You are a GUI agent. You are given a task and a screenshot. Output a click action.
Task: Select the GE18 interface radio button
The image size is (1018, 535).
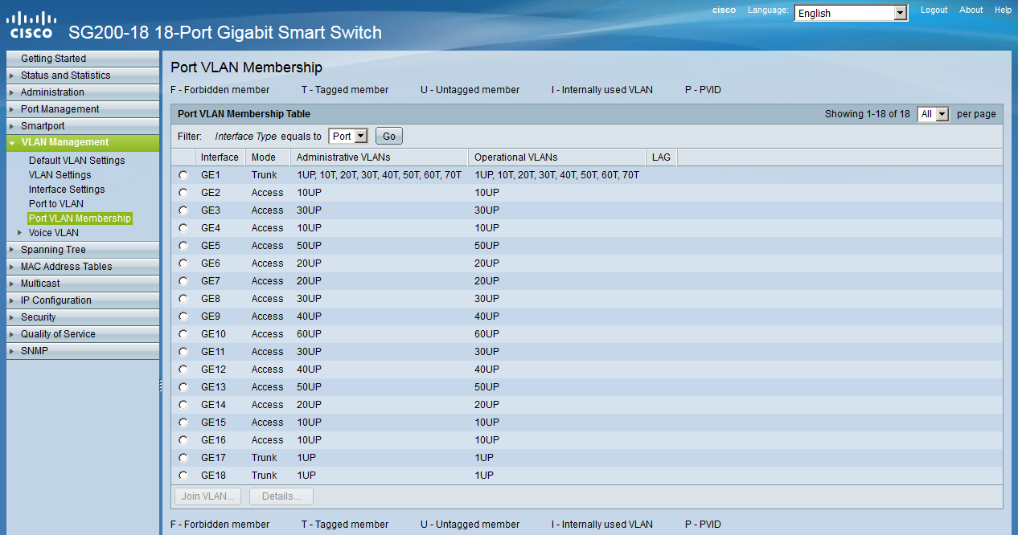pos(183,476)
